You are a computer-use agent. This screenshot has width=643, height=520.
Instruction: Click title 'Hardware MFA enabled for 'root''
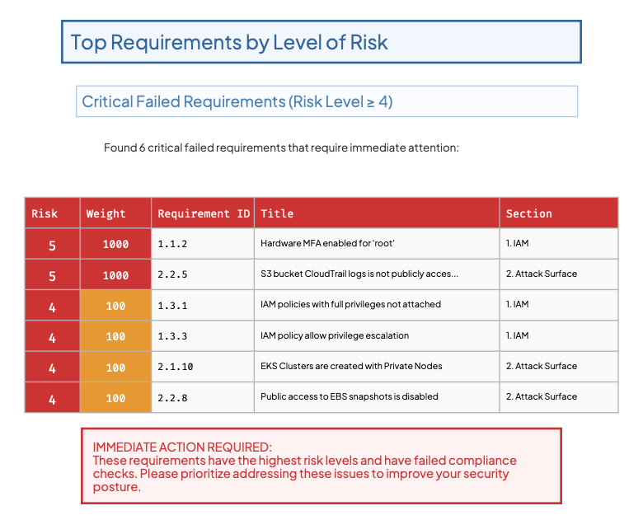(327, 243)
